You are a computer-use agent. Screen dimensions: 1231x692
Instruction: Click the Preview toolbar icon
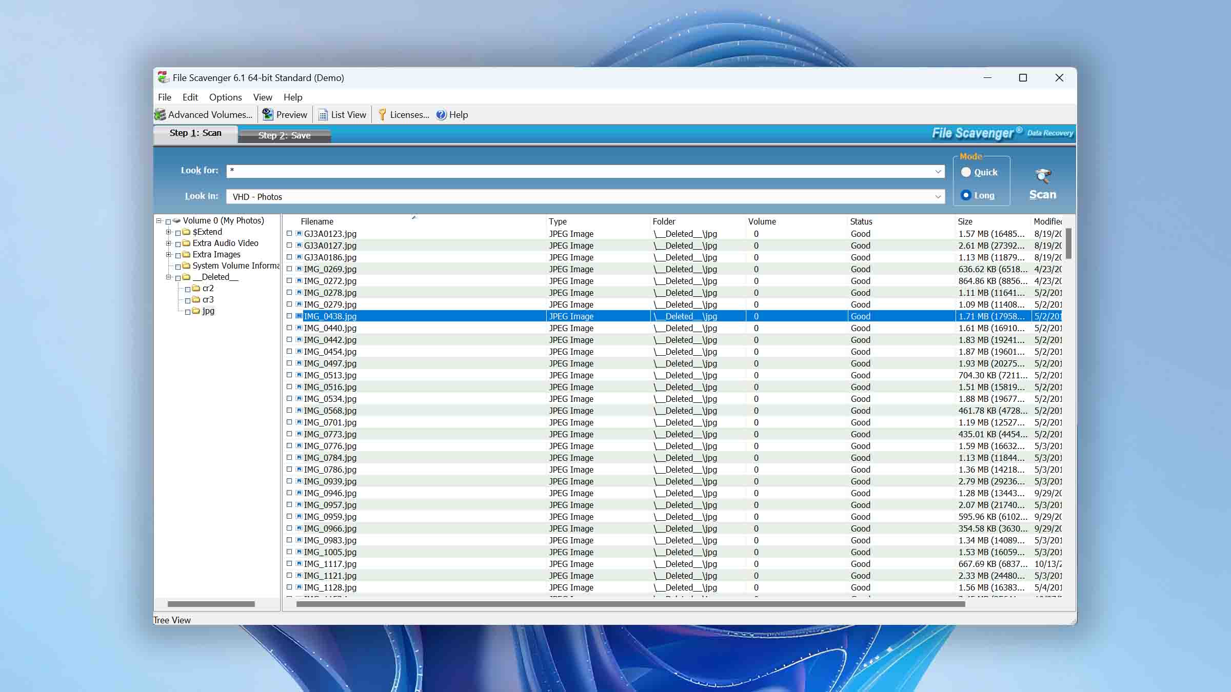click(268, 114)
